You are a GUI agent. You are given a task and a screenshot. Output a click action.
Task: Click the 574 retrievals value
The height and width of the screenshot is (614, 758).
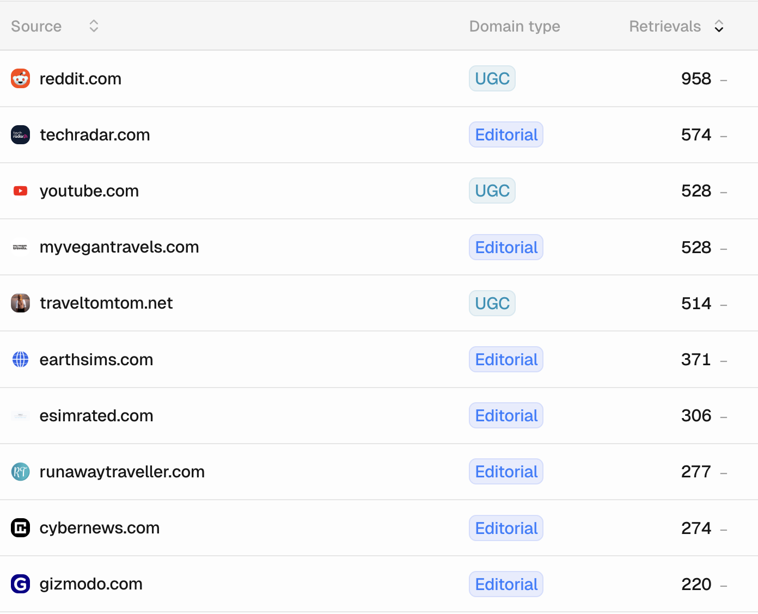click(696, 134)
